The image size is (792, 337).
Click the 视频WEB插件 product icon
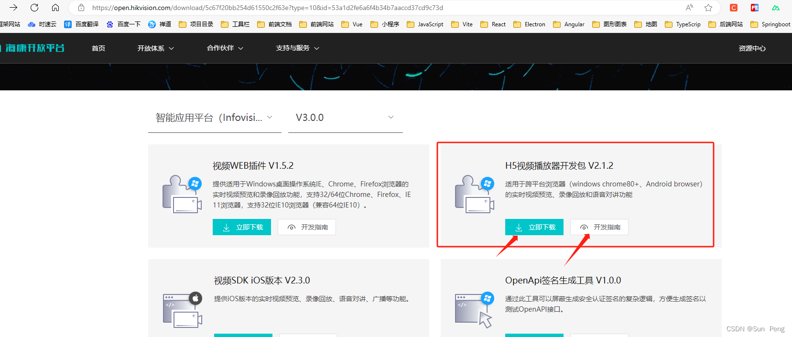point(182,194)
